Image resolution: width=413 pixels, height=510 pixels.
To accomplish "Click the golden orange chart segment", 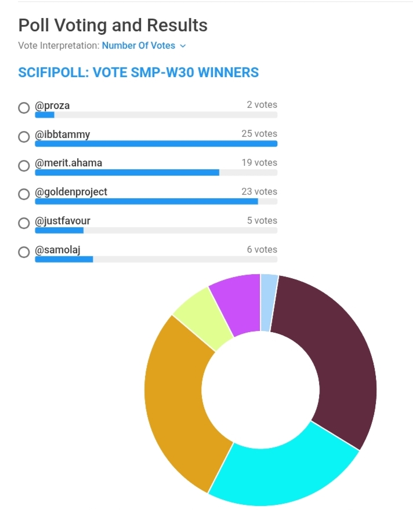I will [x=180, y=405].
